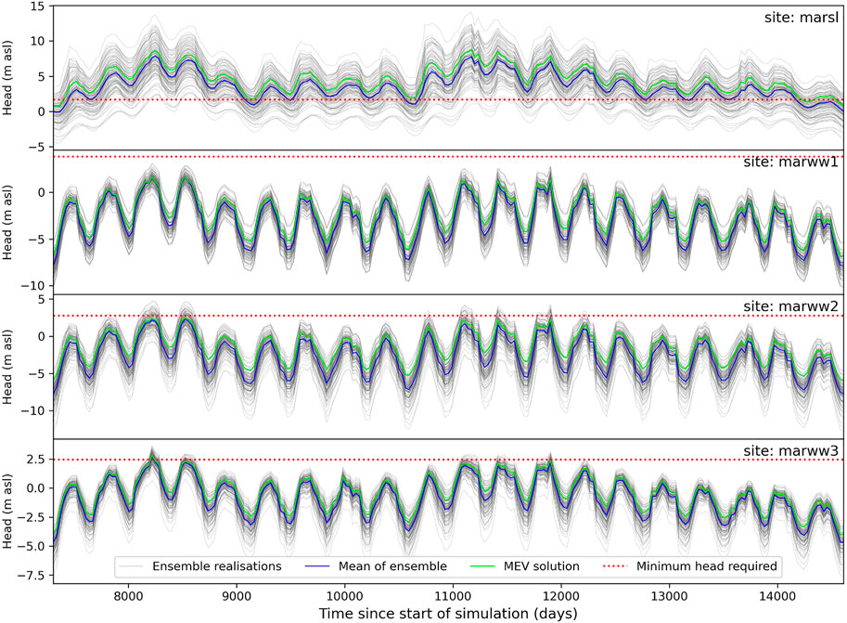Click the 8000 tick label on the x-axis
847x623 pixels.
click(129, 596)
